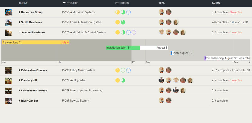Screen dimensions: 252x123
Task: Expand Celebration Cinemas row for P-278
Action: pyautogui.click(x=20, y=91)
